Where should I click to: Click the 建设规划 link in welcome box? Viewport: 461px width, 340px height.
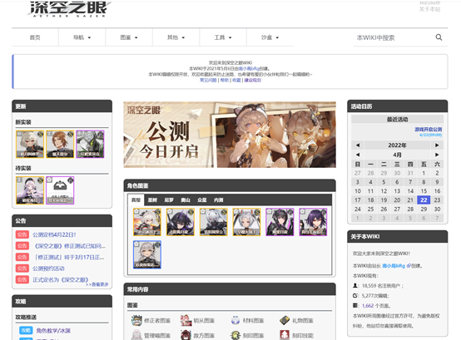click(x=252, y=80)
